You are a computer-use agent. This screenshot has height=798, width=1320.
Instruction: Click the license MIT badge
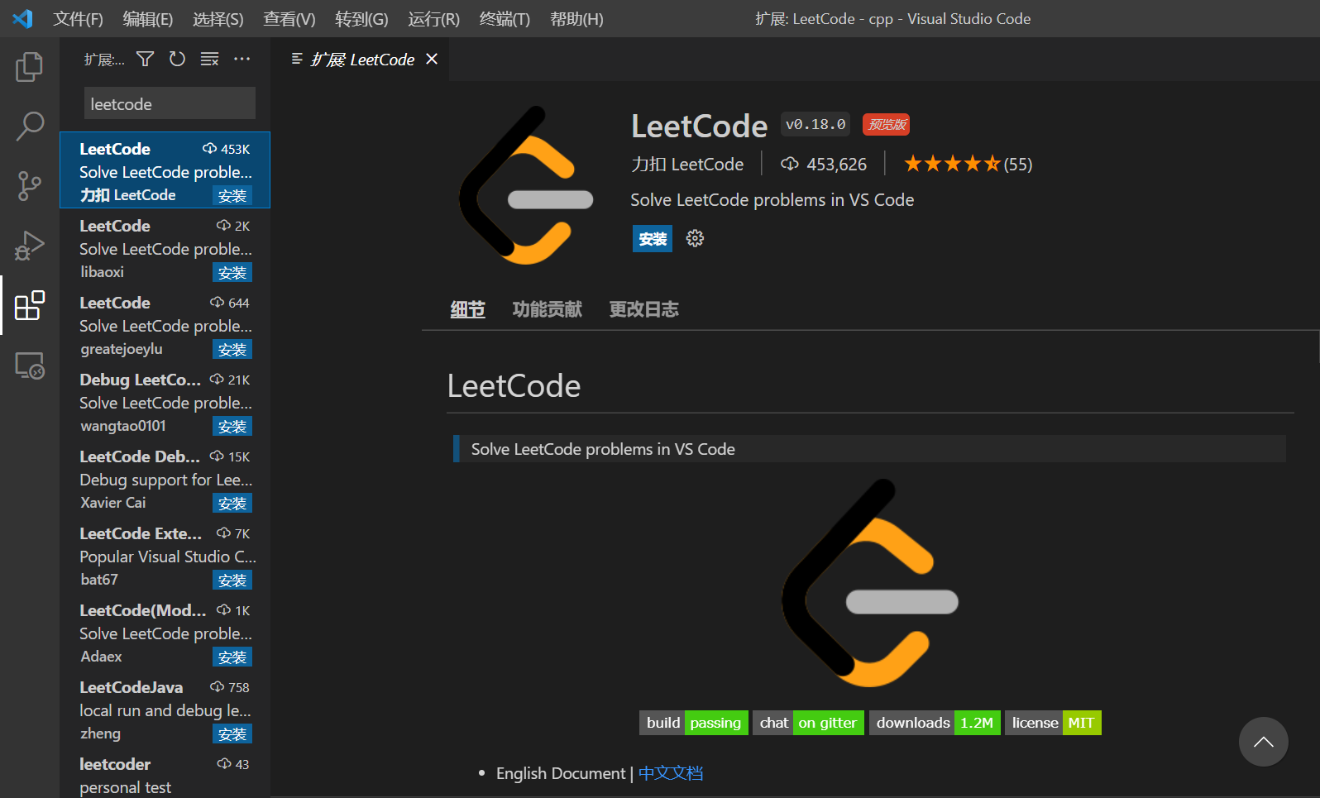(1053, 723)
